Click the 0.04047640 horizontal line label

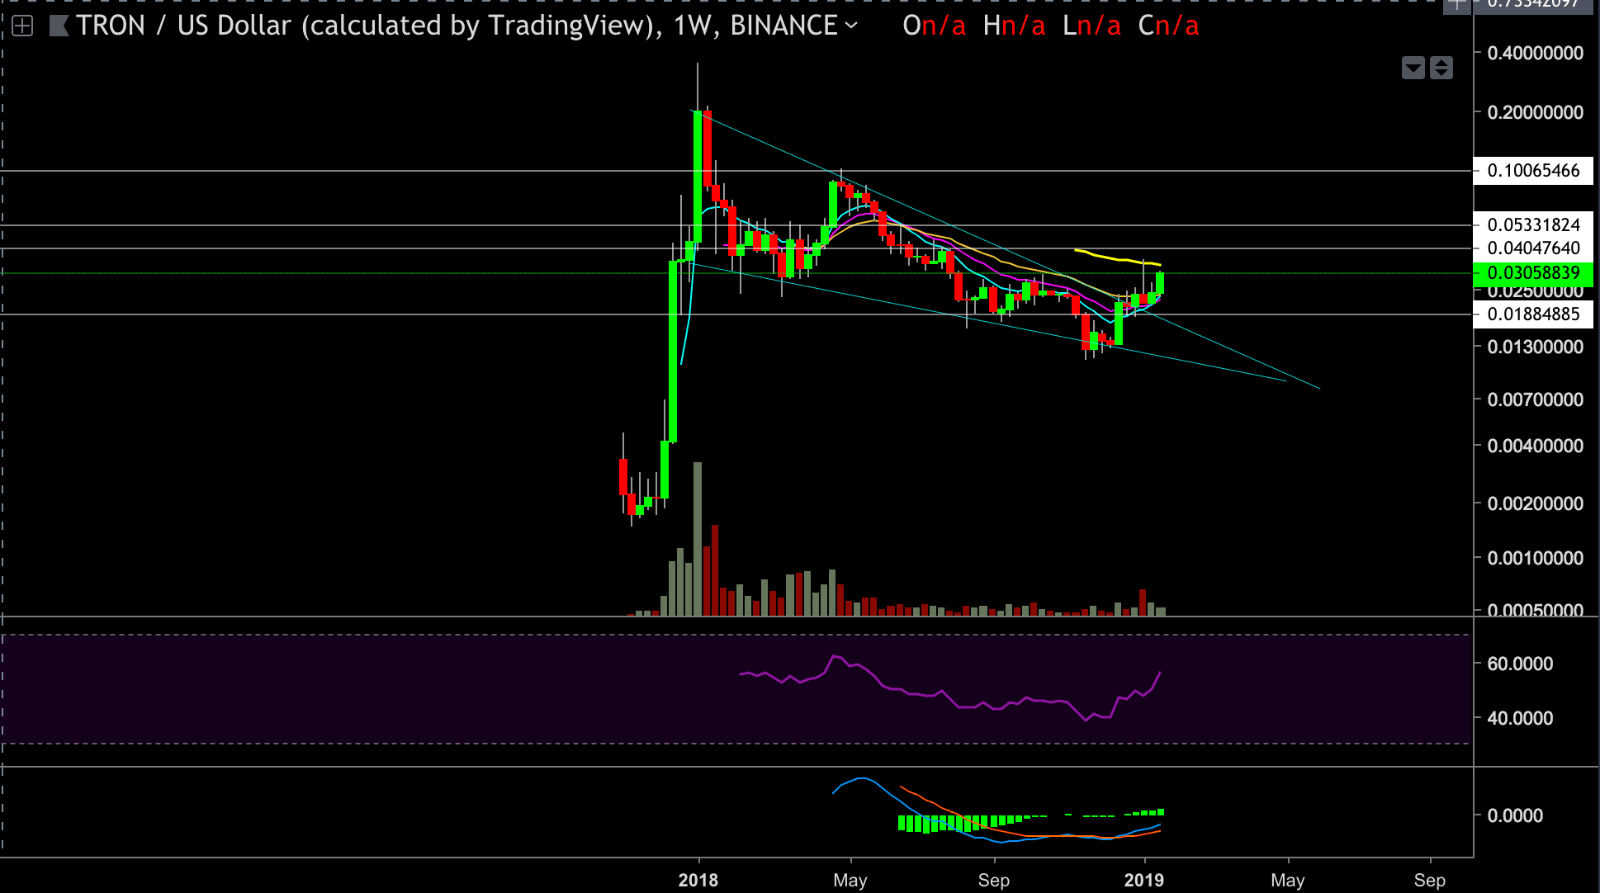[x=1533, y=248]
